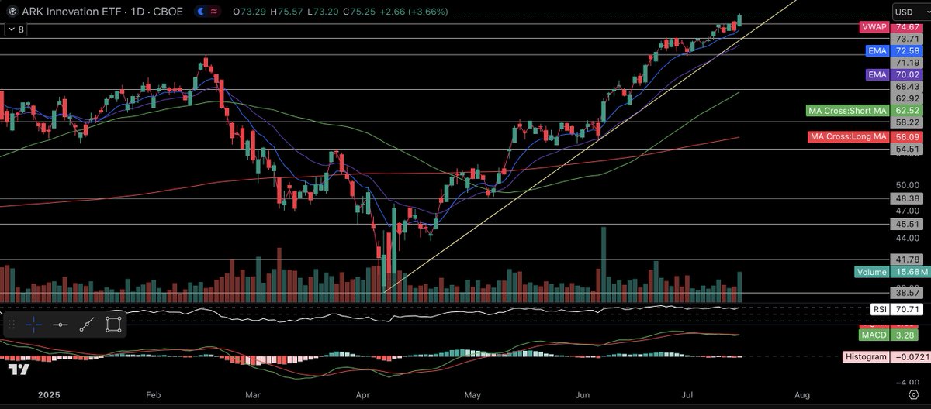This screenshot has width=931, height=409.
Task: Click the Aug date axis label
Action: (x=801, y=394)
